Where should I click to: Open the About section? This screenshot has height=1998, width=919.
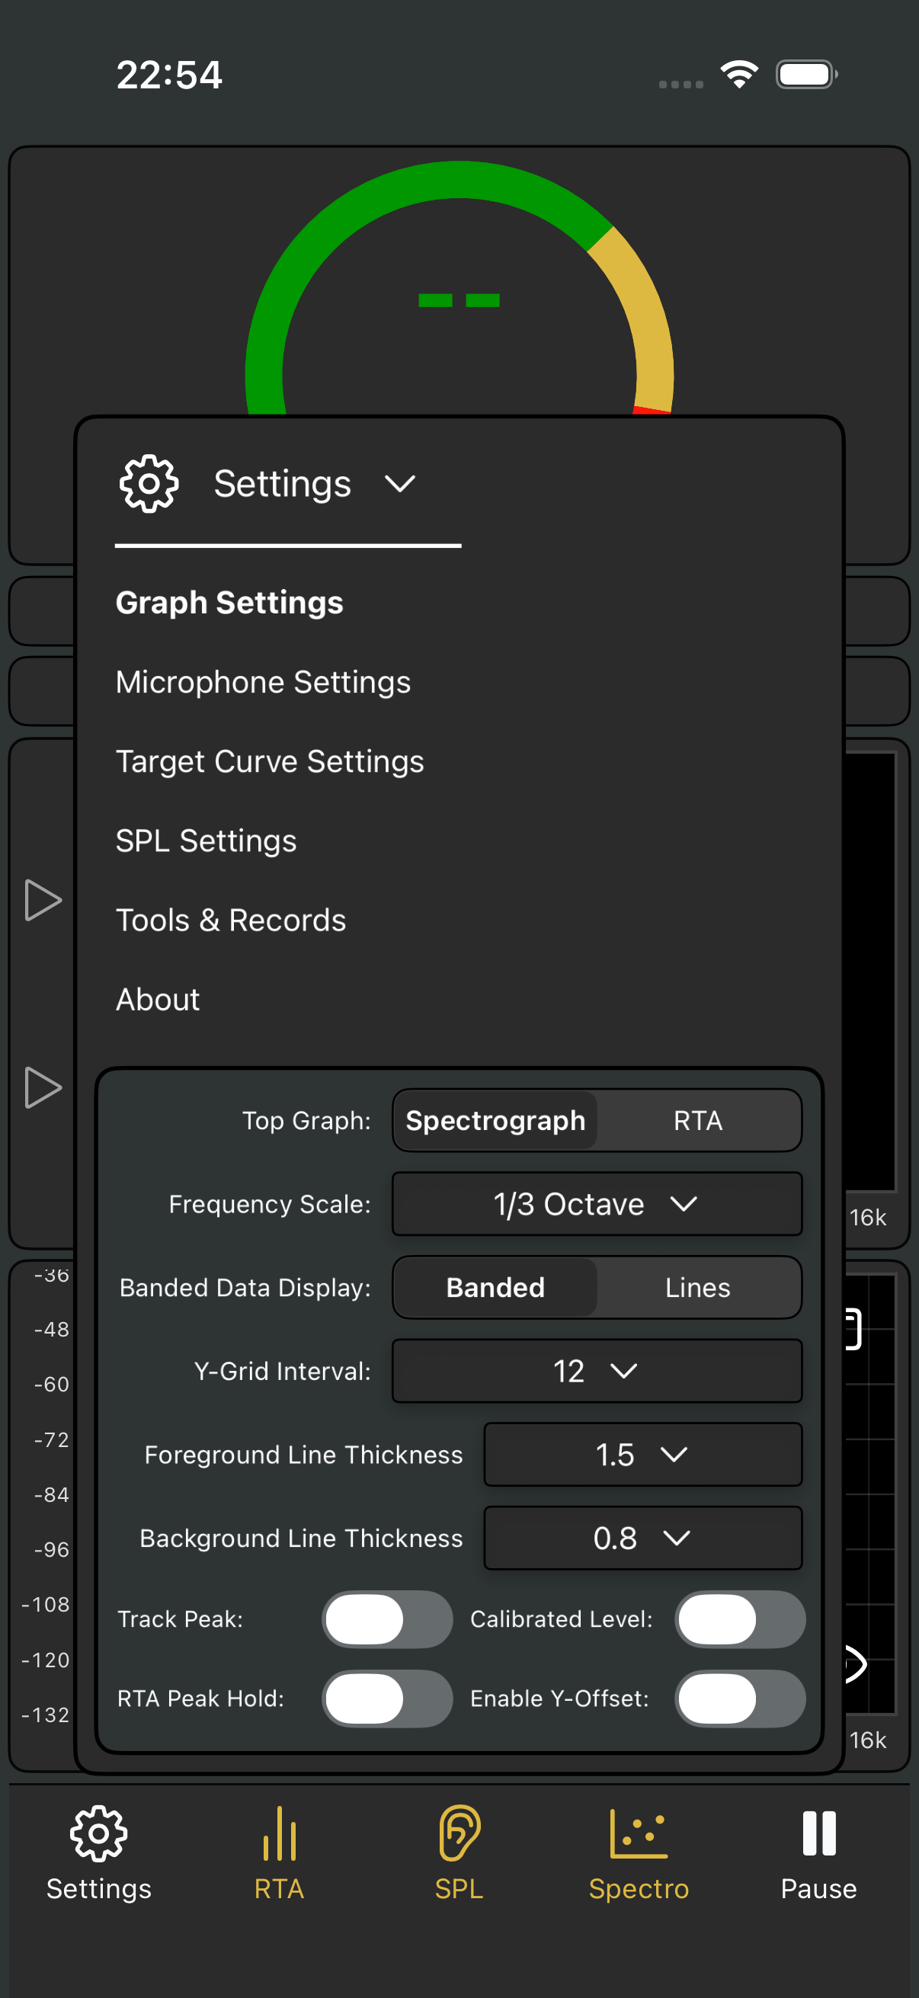[x=159, y=1000]
